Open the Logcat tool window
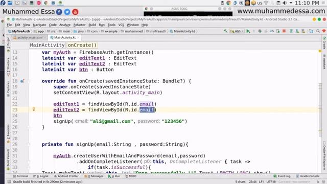The image size is (327, 184). (41, 176)
